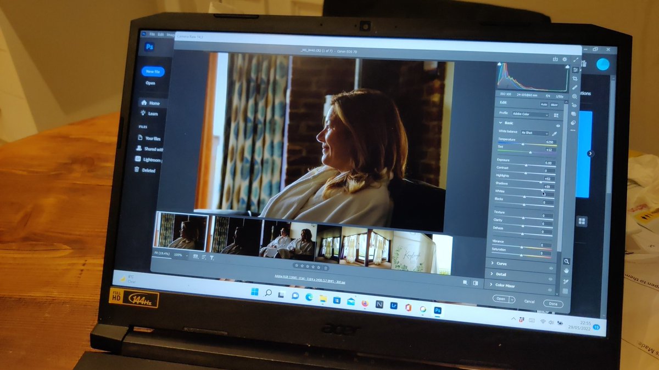Click the Exposure value field 0.00

[549, 163]
